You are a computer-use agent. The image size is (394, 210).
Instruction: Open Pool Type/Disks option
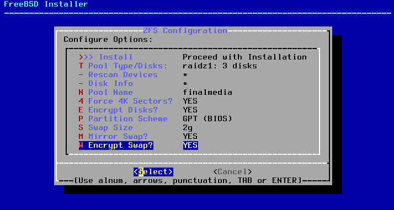(x=168, y=66)
